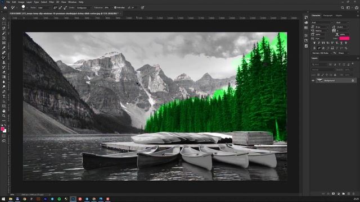Select the Pen tool
The height and width of the screenshot is (202, 360).
click(x=4, y=91)
